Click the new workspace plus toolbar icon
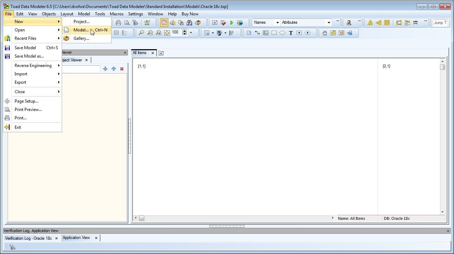454x254 pixels. coord(215,23)
